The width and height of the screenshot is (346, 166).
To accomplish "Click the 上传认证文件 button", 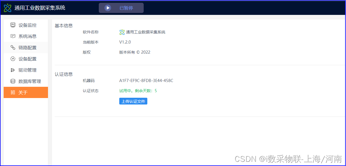I will pyautogui.click(x=133, y=101).
